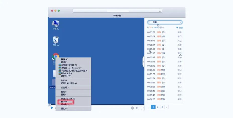Select 添加到 "Apache.zip"(T) entry
This screenshot has width=233, height=118.
(73, 68)
